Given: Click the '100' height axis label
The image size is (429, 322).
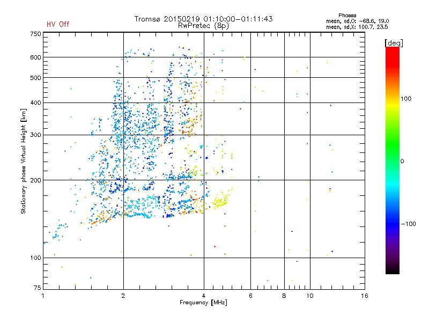Looking at the screenshot, I should tap(35, 258).
